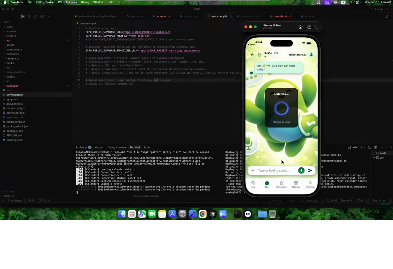The image size is (393, 269).
Task: Open the Debug menu in menu bar
Action: pyautogui.click(x=85, y=2)
